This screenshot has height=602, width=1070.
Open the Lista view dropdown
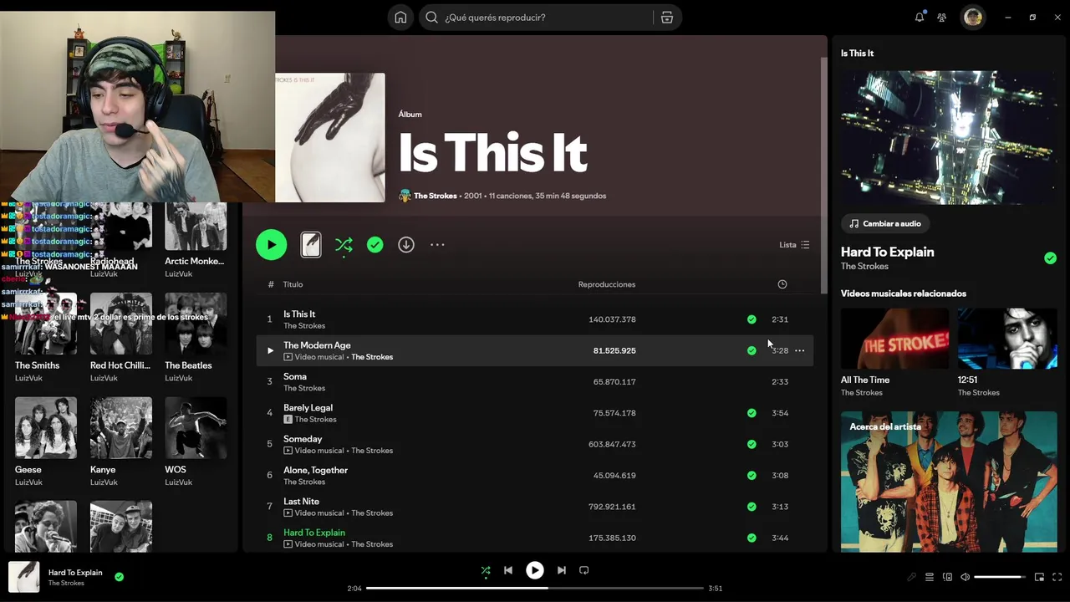point(794,245)
